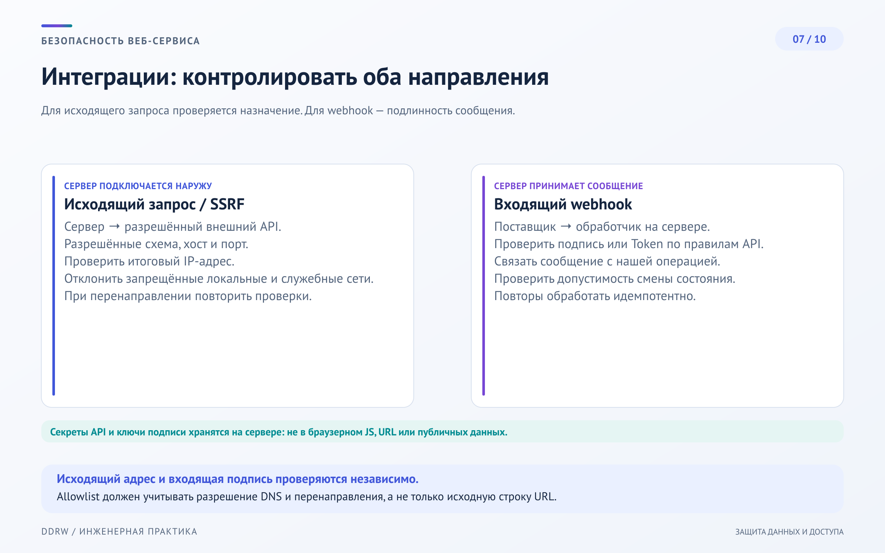Click the sentence starting with Allowlist должен учитывать
Image resolution: width=885 pixels, height=553 pixels.
(306, 497)
